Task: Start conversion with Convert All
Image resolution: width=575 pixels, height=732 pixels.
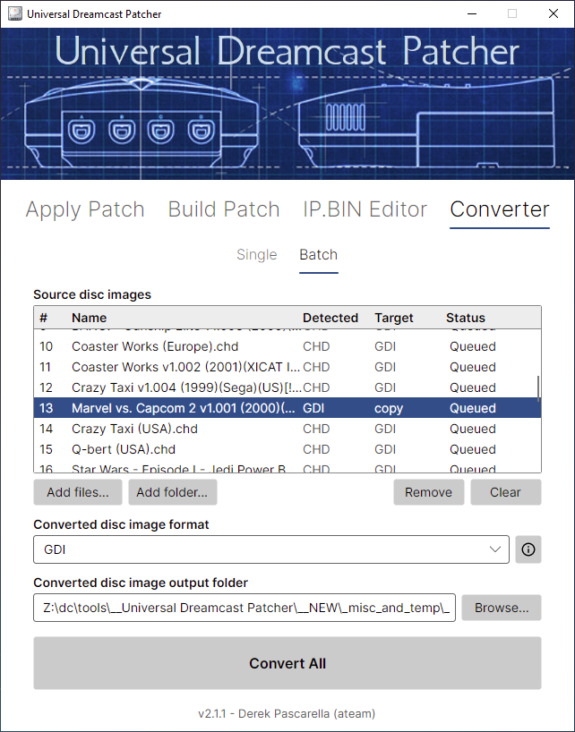Action: click(287, 663)
